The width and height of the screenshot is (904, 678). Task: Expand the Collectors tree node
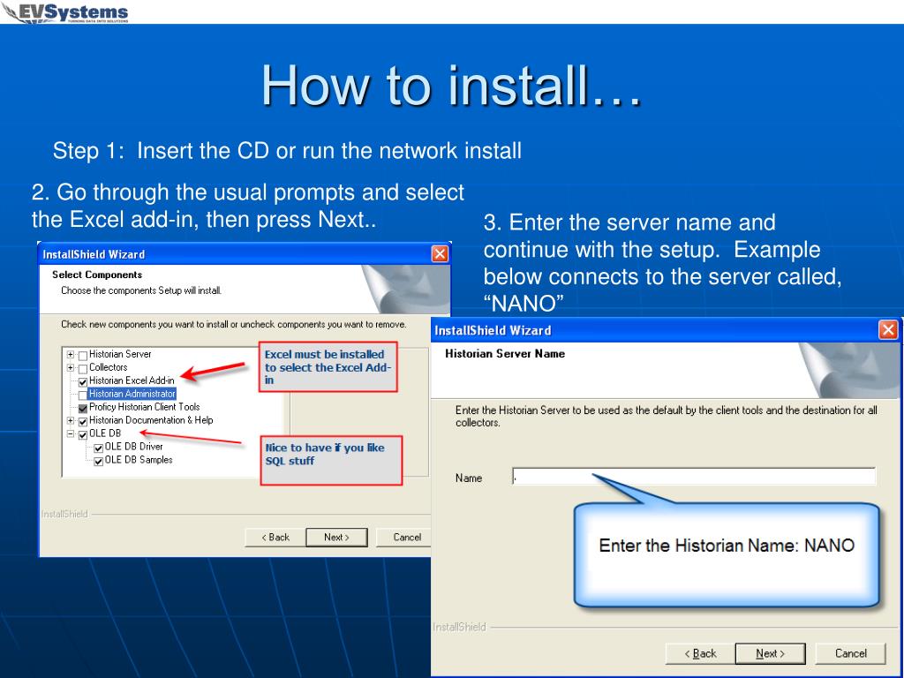pyautogui.click(x=71, y=368)
